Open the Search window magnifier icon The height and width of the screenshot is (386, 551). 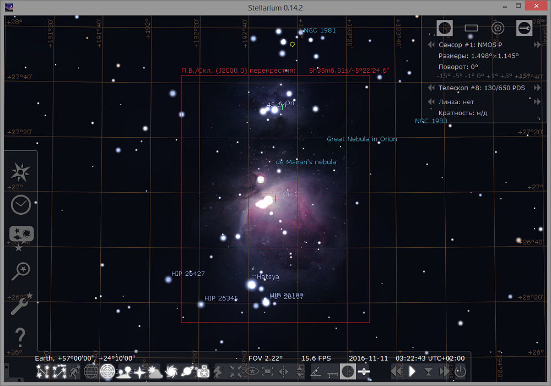coord(21,270)
